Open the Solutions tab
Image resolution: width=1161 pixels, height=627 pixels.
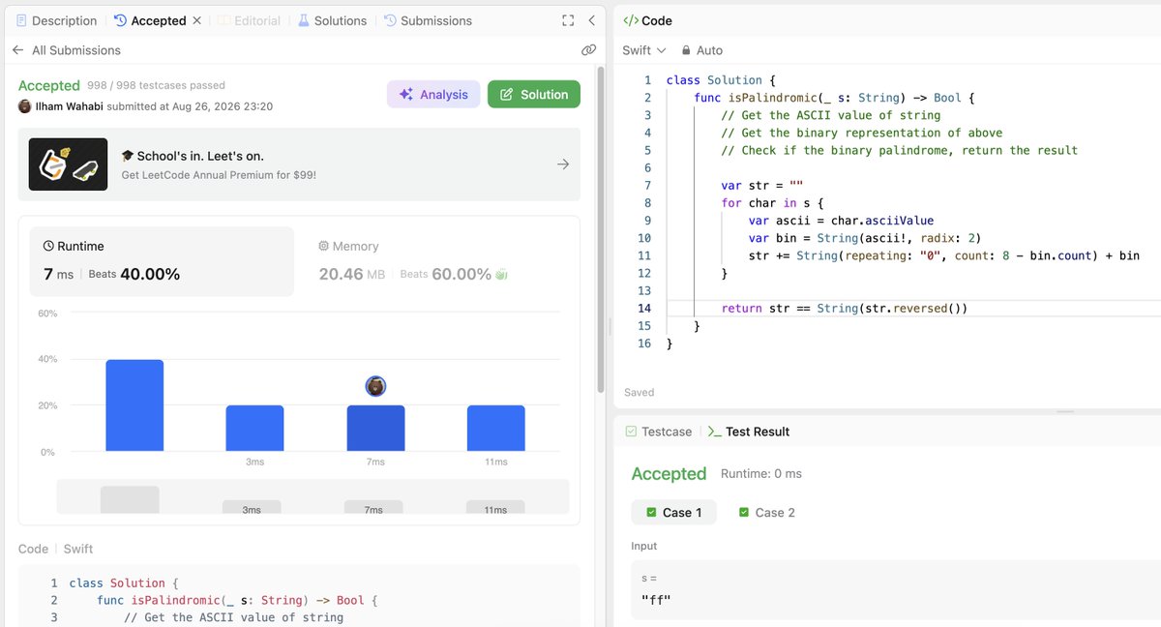click(332, 20)
